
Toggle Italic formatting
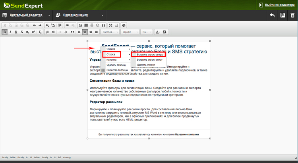(10, 32)
